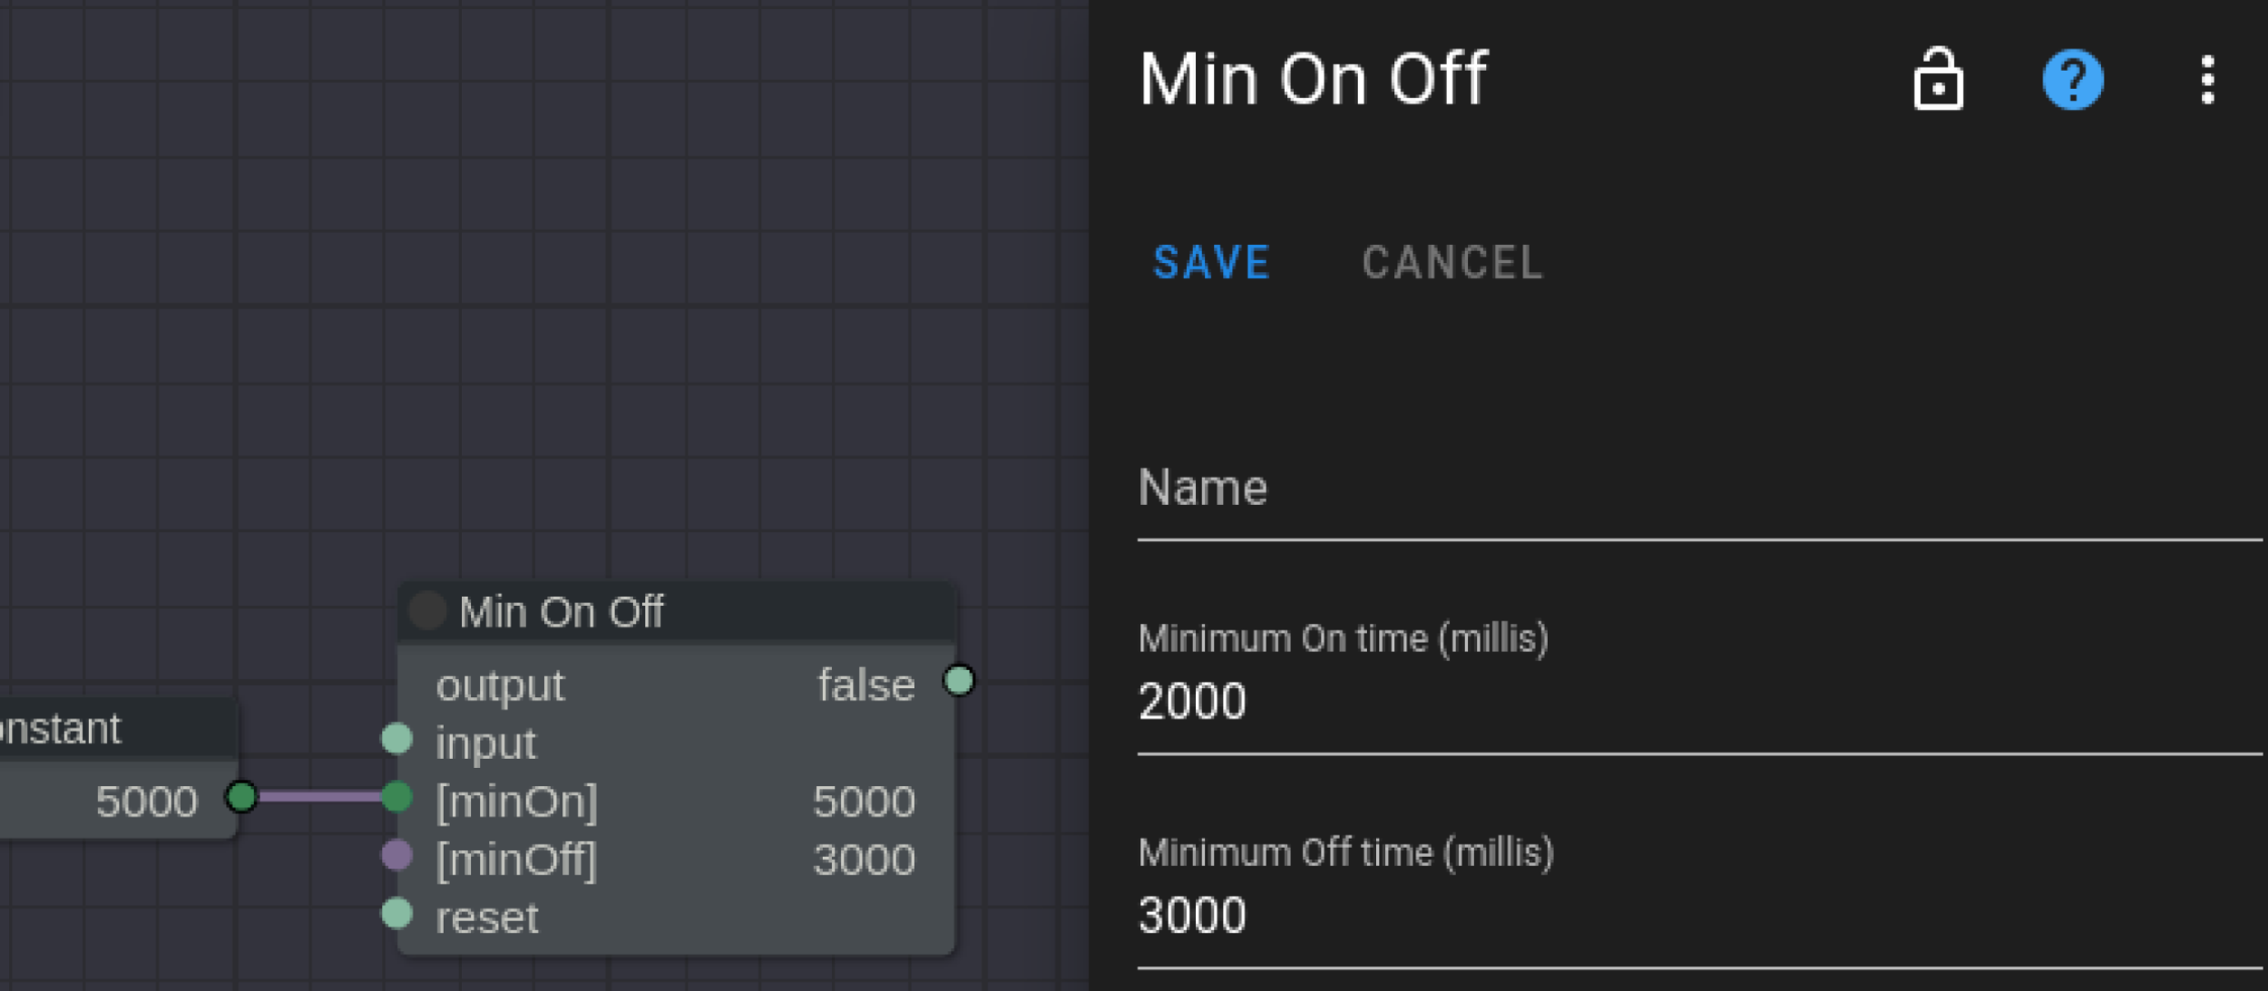Click the Constant node's output port
This screenshot has height=991, width=2268.
241,797
